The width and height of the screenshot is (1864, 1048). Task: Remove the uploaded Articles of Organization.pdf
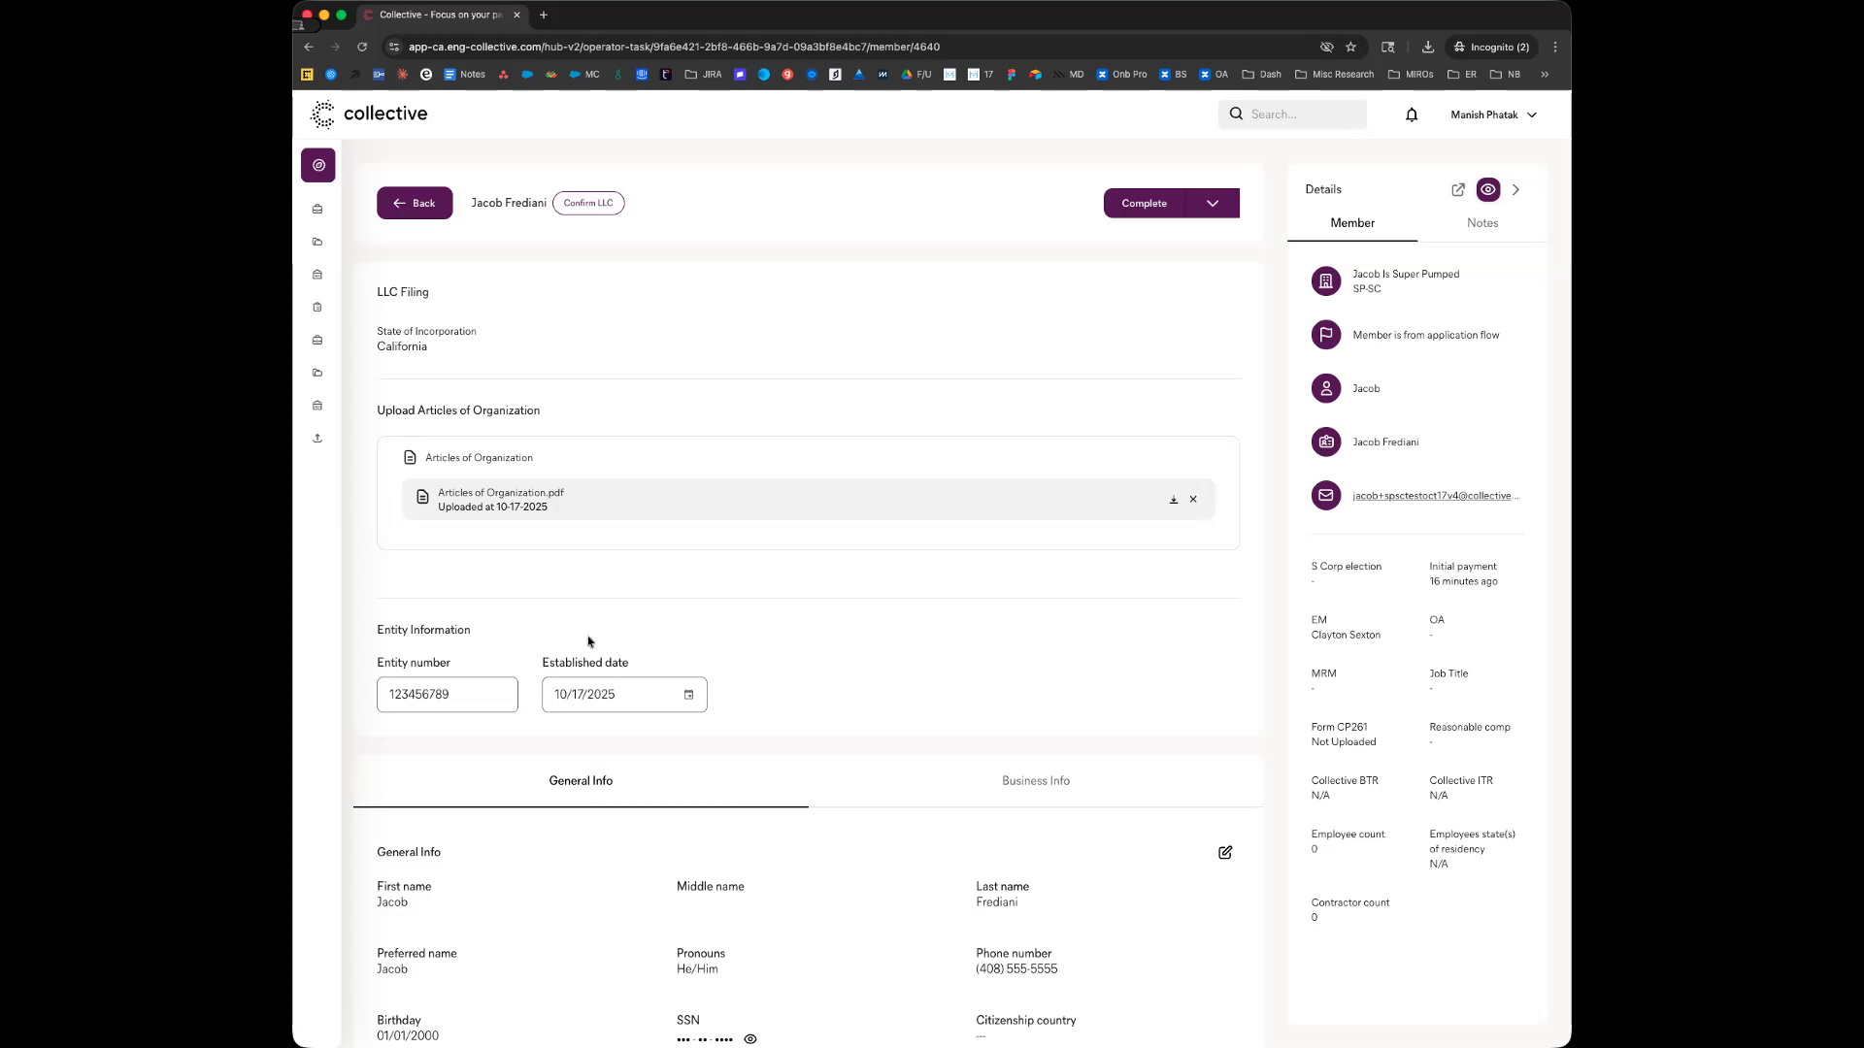pos(1193,500)
